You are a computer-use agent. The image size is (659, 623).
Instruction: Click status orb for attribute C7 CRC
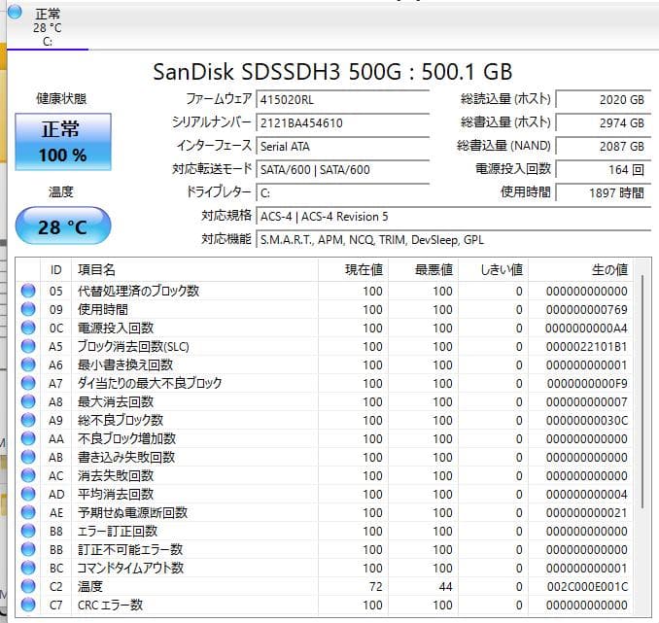28,605
